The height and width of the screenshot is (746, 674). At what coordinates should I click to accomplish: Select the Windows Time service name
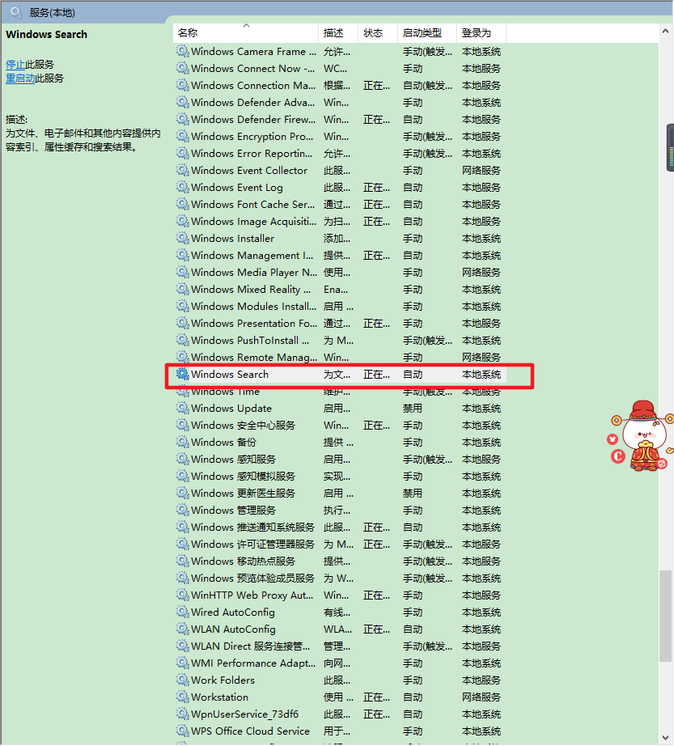click(x=226, y=392)
